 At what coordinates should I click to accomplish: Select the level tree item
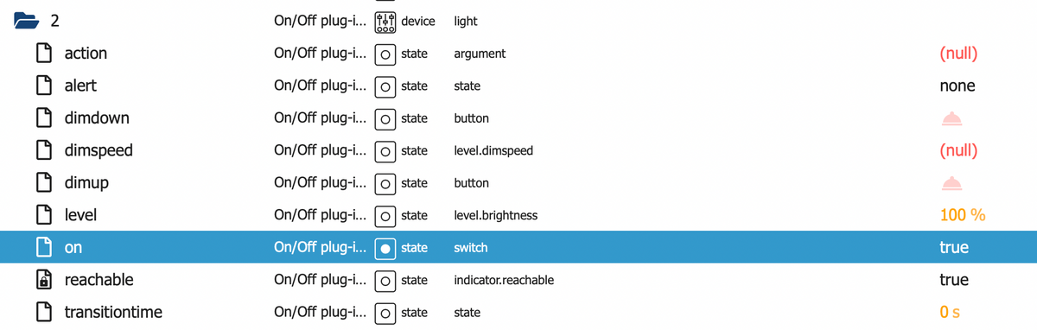[x=80, y=215]
